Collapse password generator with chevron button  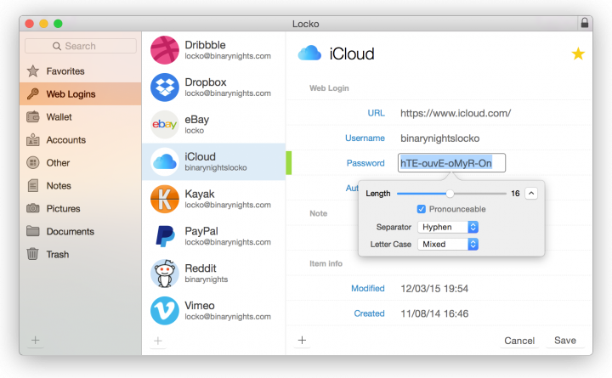tap(532, 193)
